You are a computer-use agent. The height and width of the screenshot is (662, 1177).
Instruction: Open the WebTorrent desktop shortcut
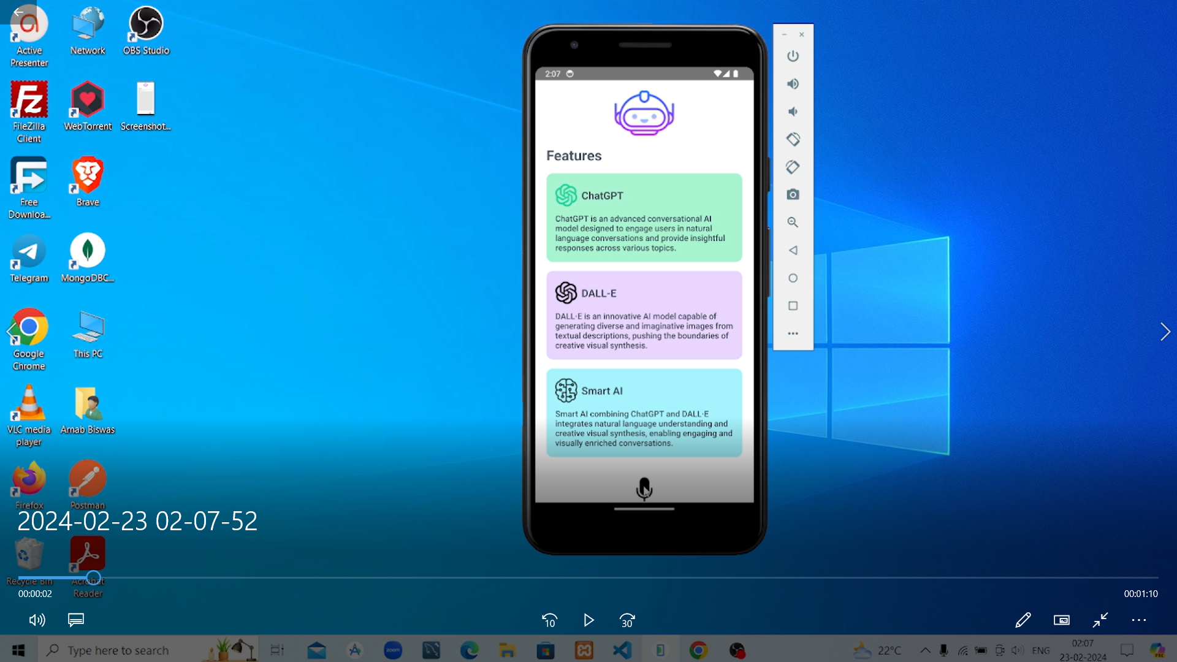[88, 106]
